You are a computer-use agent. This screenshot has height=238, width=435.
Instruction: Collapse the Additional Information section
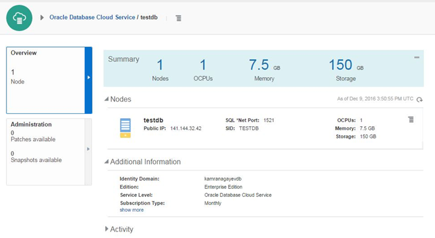106,162
